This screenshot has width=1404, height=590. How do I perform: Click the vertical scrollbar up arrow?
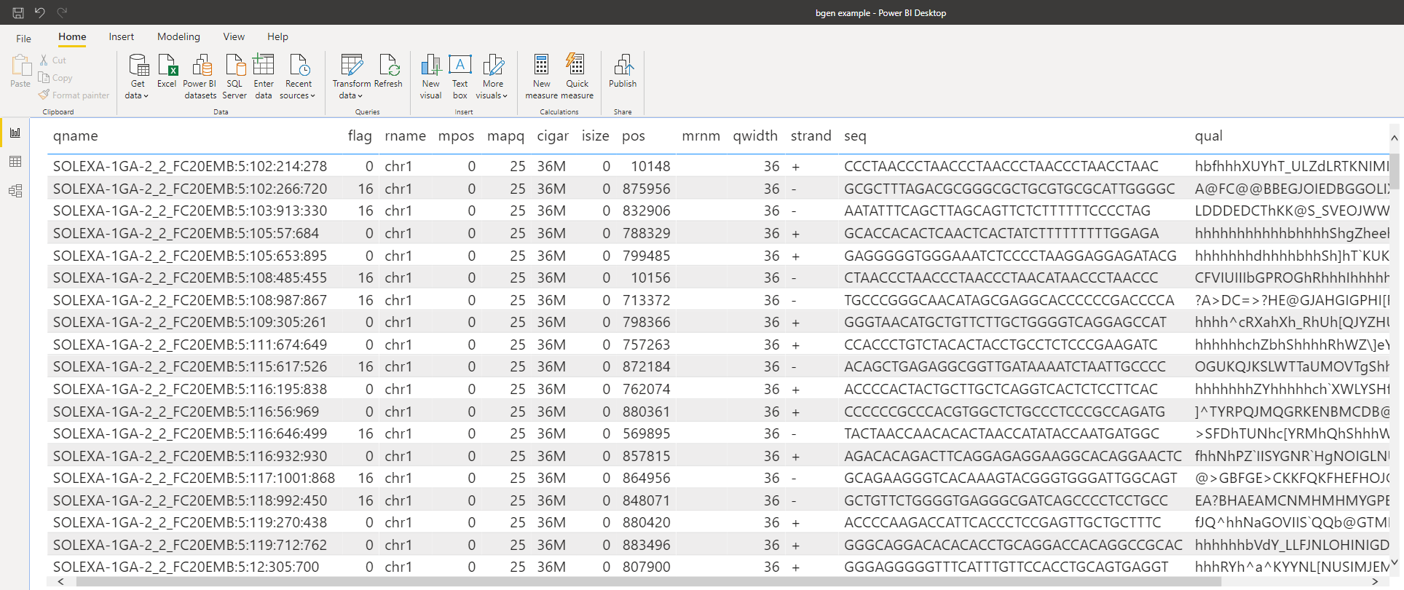pyautogui.click(x=1394, y=138)
